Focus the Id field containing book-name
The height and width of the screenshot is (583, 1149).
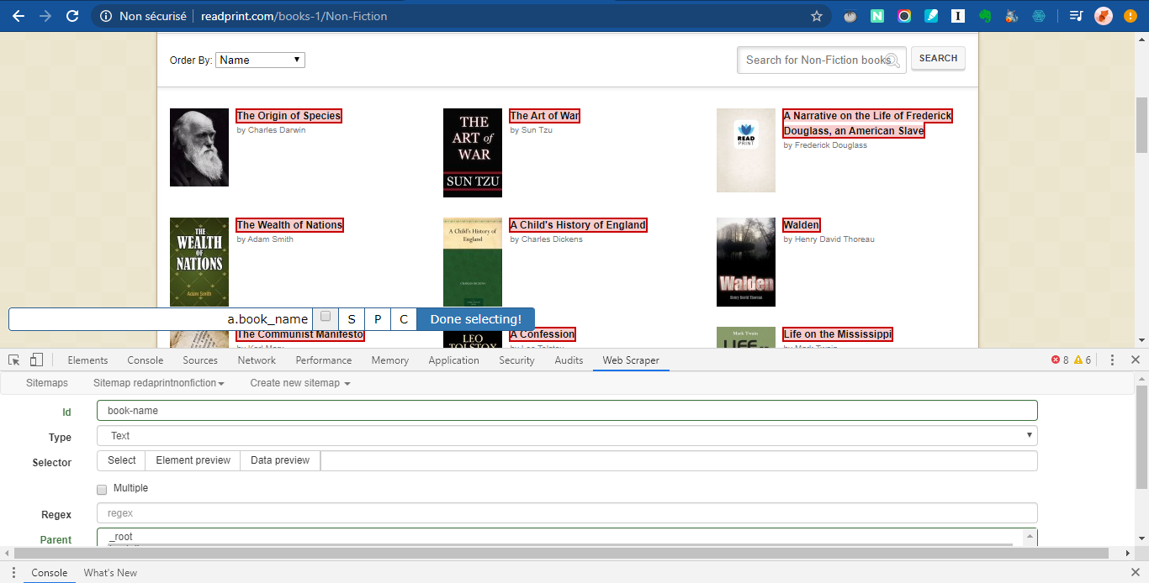pyautogui.click(x=567, y=411)
